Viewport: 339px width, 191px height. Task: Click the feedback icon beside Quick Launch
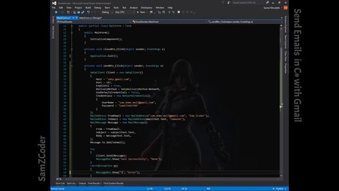[229, 3]
